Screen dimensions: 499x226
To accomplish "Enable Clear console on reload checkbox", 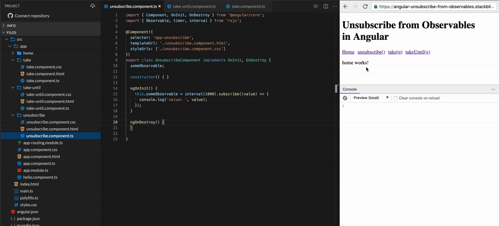I will (395, 98).
